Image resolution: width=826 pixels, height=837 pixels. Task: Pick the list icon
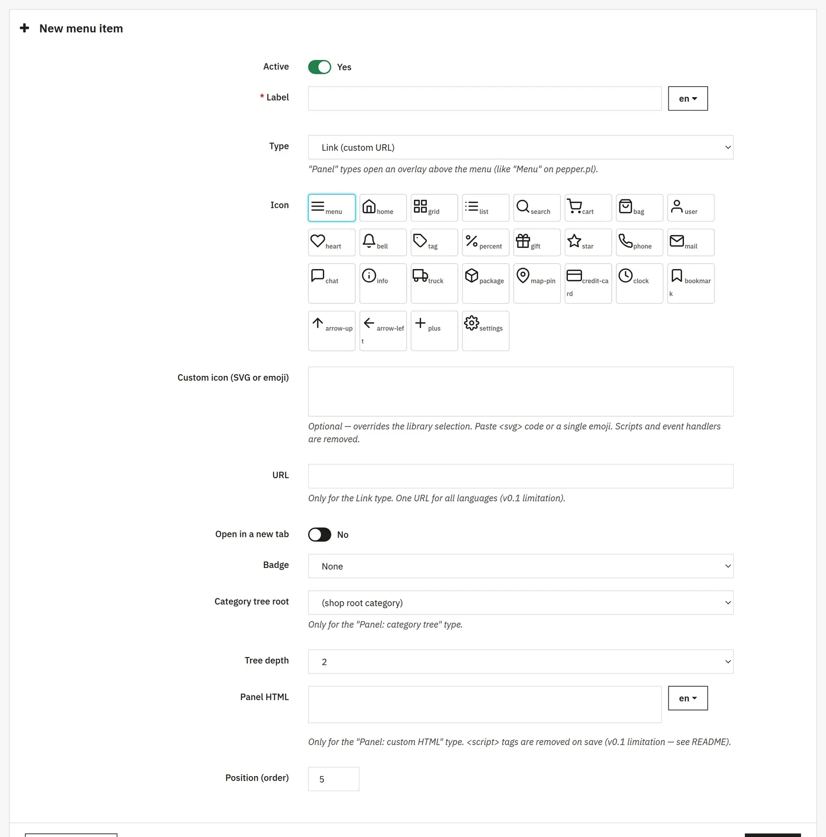click(485, 208)
